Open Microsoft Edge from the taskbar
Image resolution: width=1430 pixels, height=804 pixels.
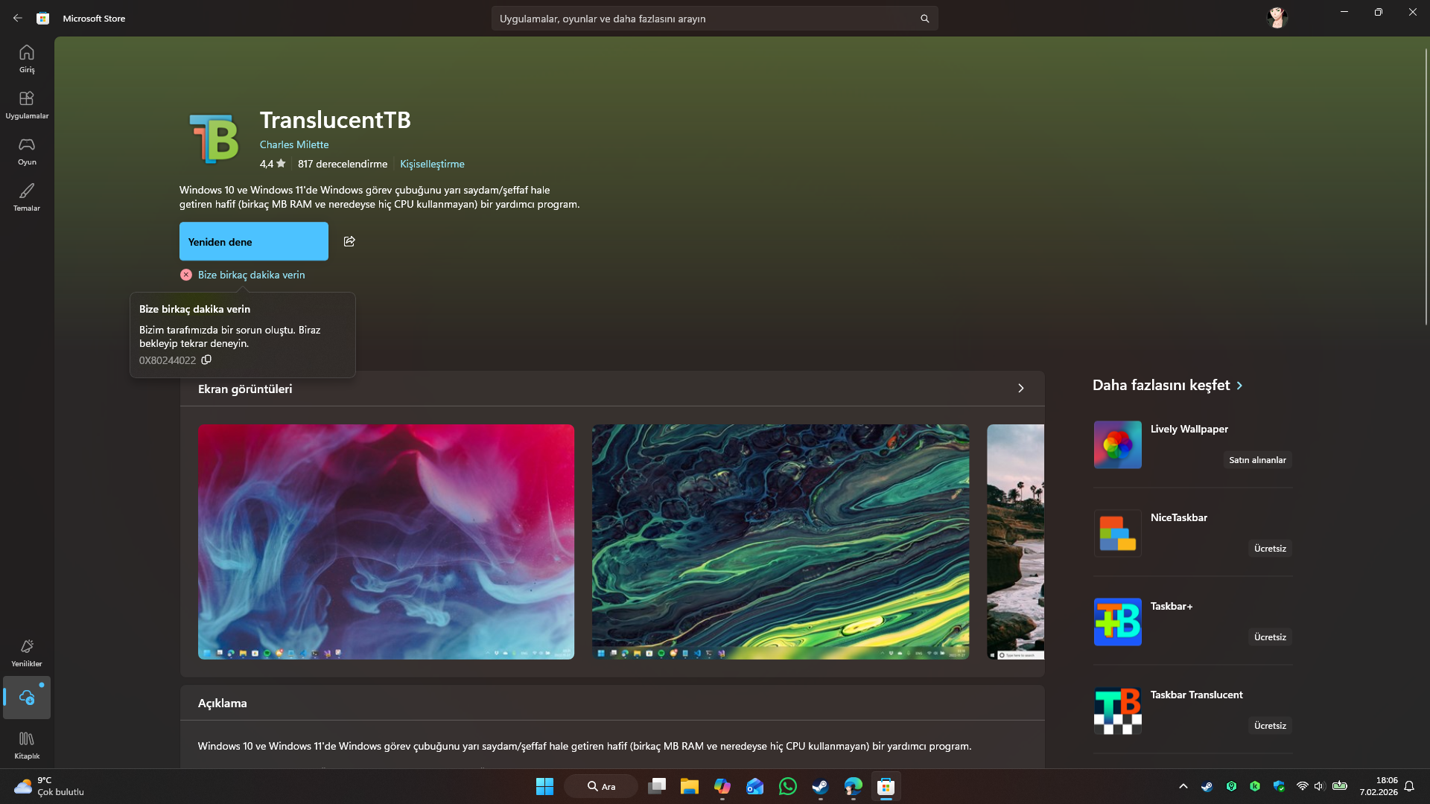(853, 786)
